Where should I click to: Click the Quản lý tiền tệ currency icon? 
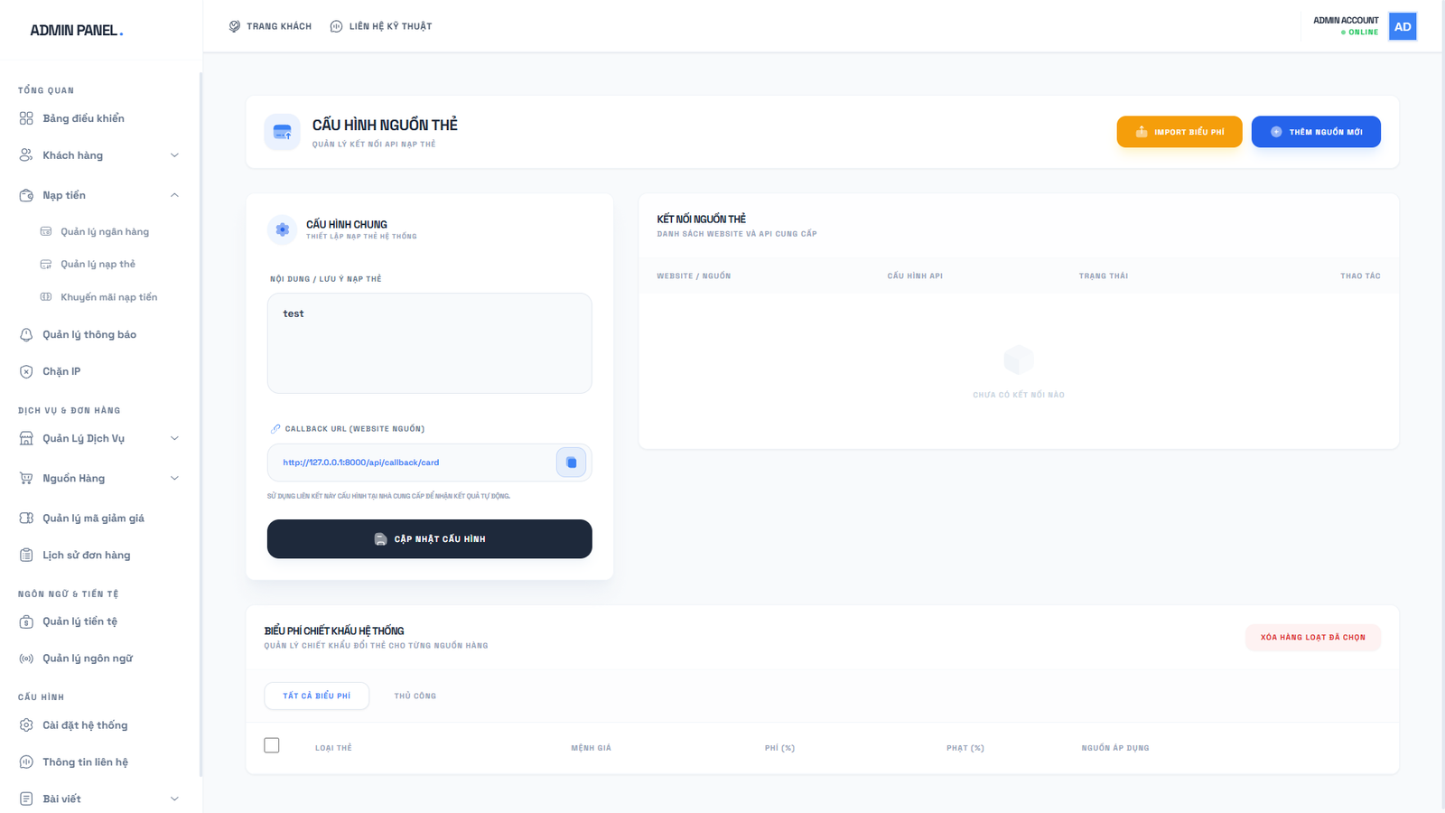(26, 621)
